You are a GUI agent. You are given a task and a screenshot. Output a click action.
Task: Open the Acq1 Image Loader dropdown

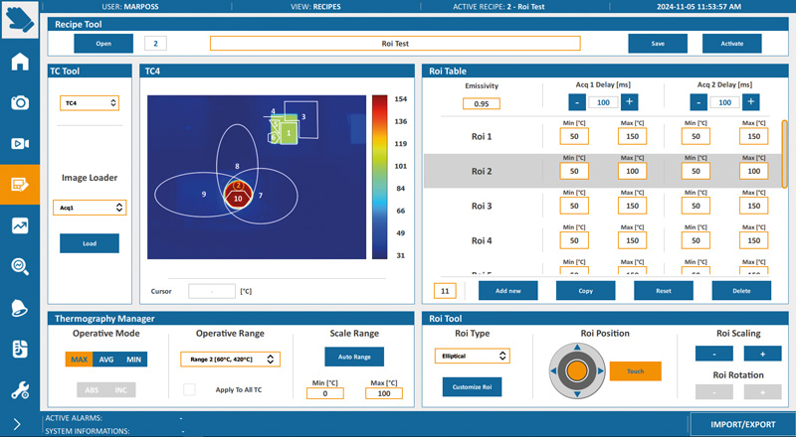tap(90, 208)
